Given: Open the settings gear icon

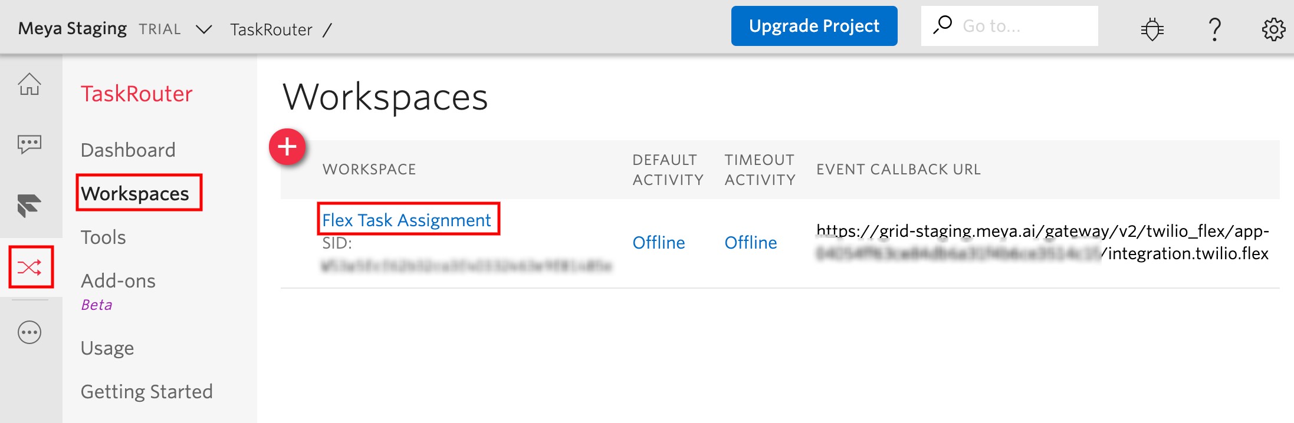Looking at the screenshot, I should 1273,29.
